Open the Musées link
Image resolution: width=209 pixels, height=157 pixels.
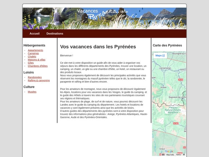(32, 92)
